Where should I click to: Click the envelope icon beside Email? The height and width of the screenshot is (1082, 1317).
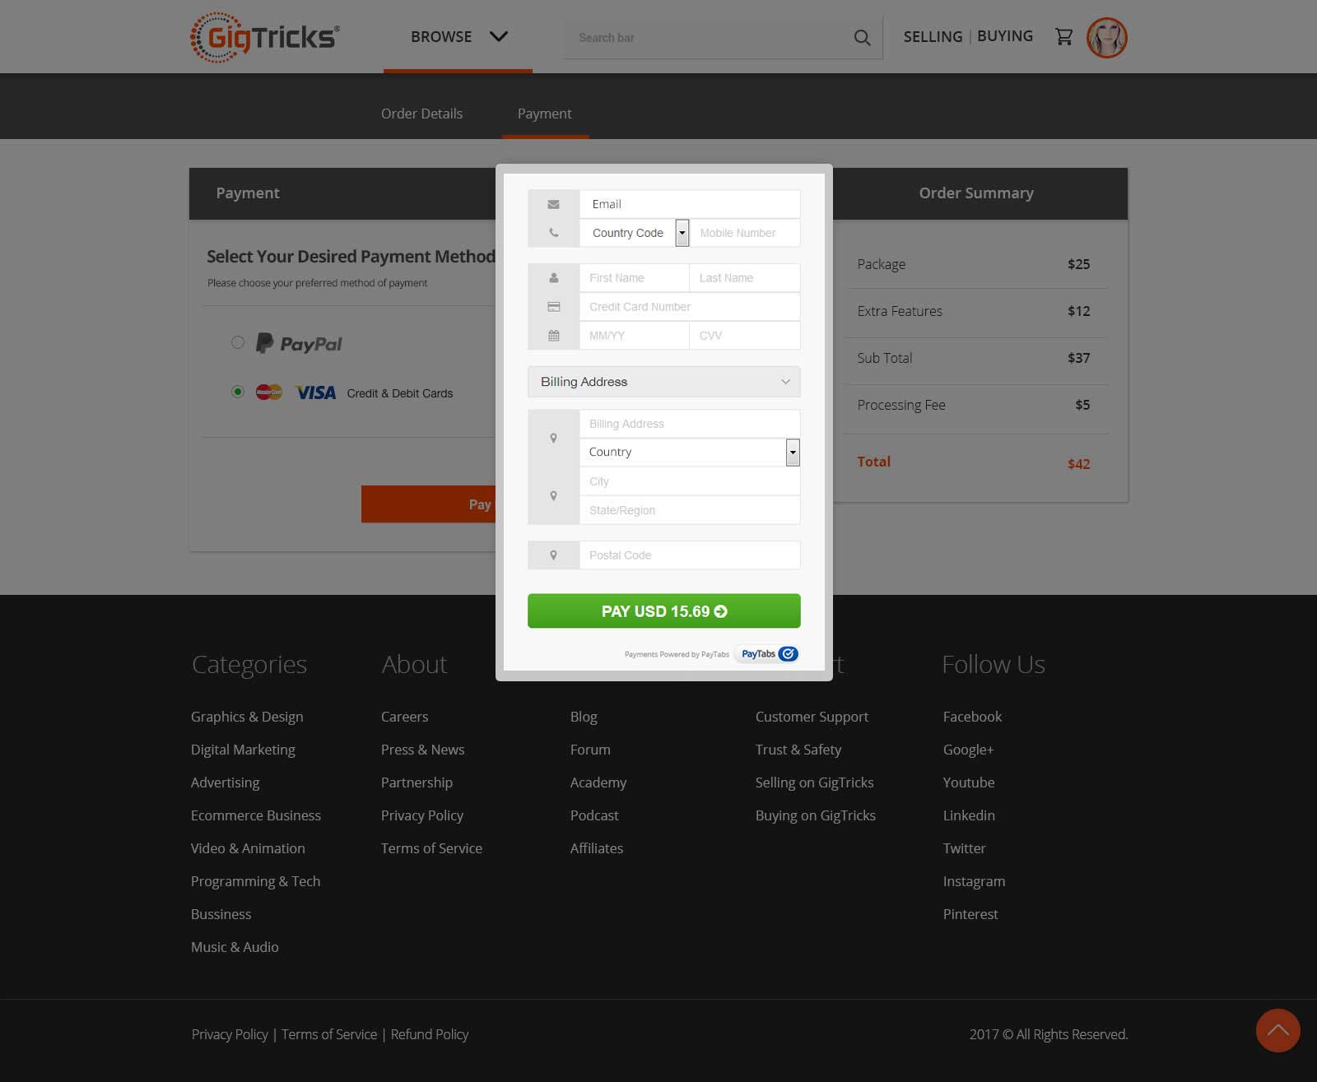tap(553, 204)
